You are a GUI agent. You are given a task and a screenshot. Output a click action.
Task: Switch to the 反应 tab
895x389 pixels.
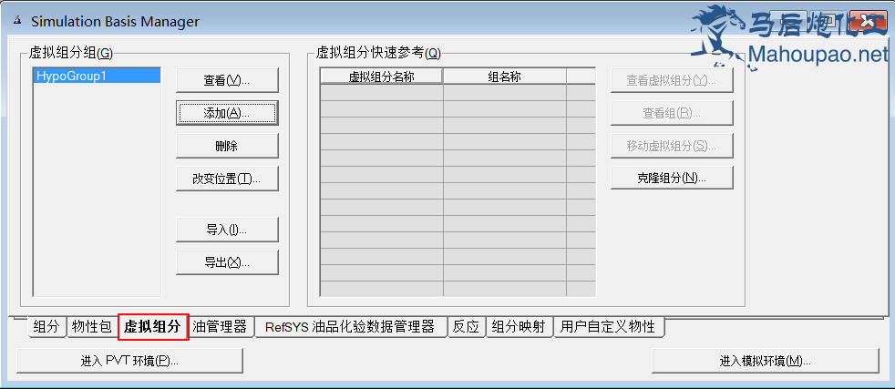coord(466,327)
